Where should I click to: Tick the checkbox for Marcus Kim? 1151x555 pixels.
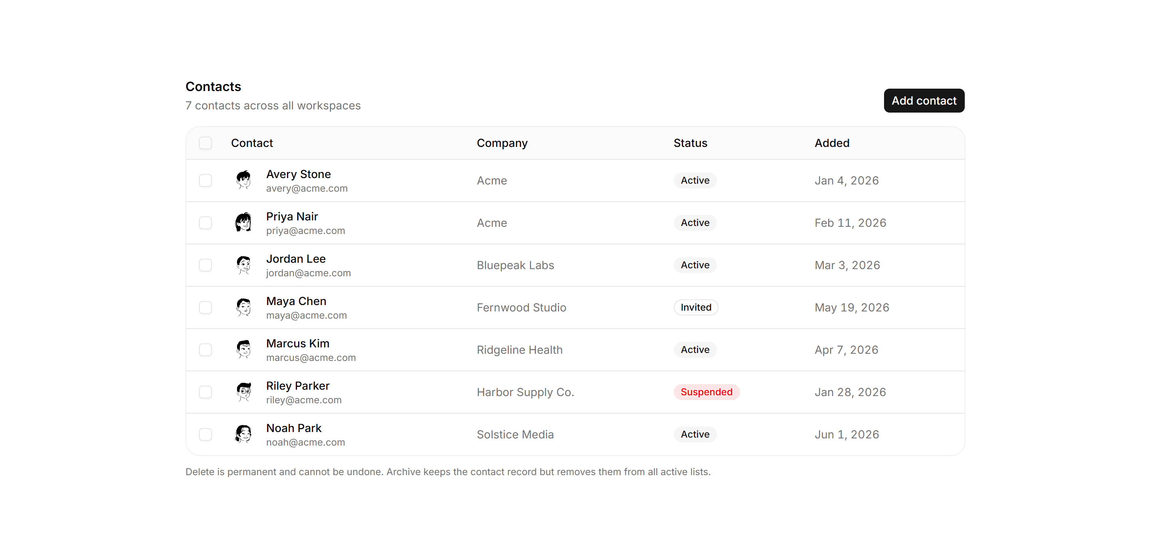(x=205, y=350)
